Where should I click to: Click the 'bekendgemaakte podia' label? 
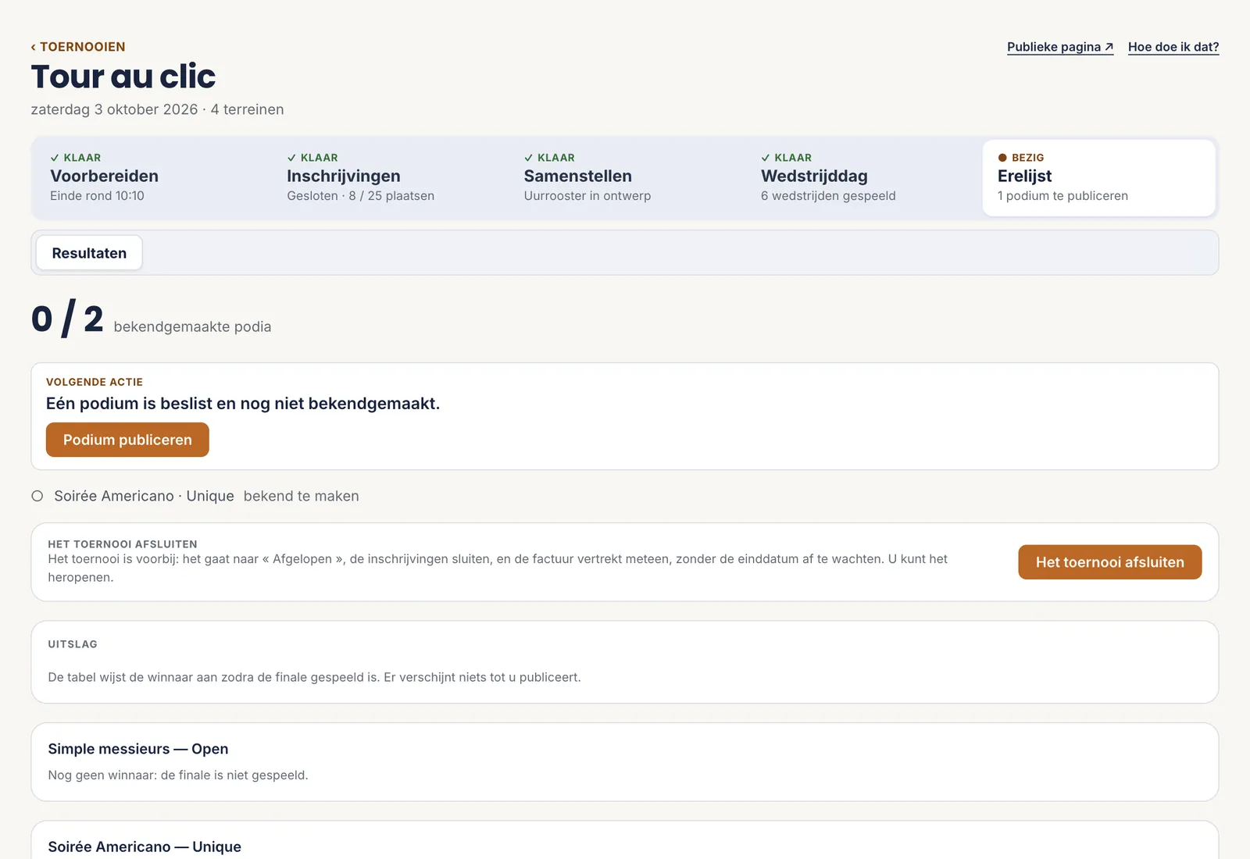click(192, 326)
